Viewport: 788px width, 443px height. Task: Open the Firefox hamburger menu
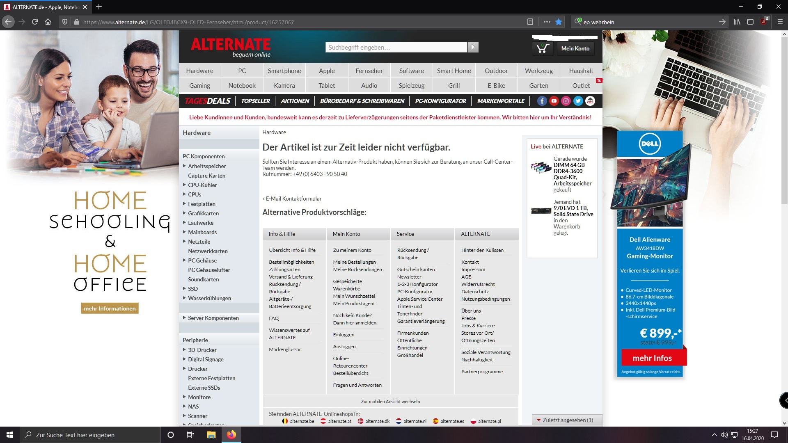coord(780,22)
